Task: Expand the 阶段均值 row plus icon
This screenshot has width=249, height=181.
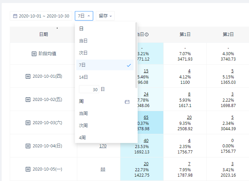Action: coord(34,54)
